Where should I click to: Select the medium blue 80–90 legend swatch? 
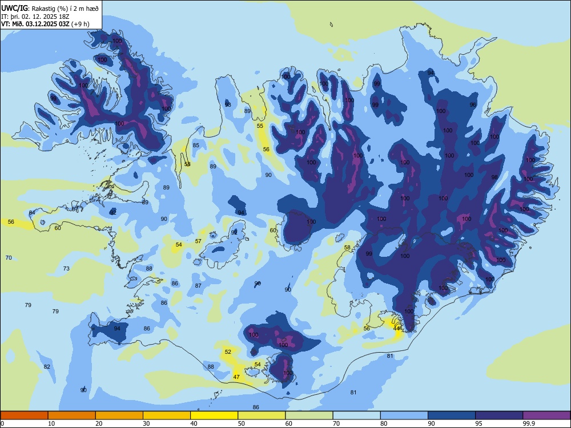tap(404, 415)
